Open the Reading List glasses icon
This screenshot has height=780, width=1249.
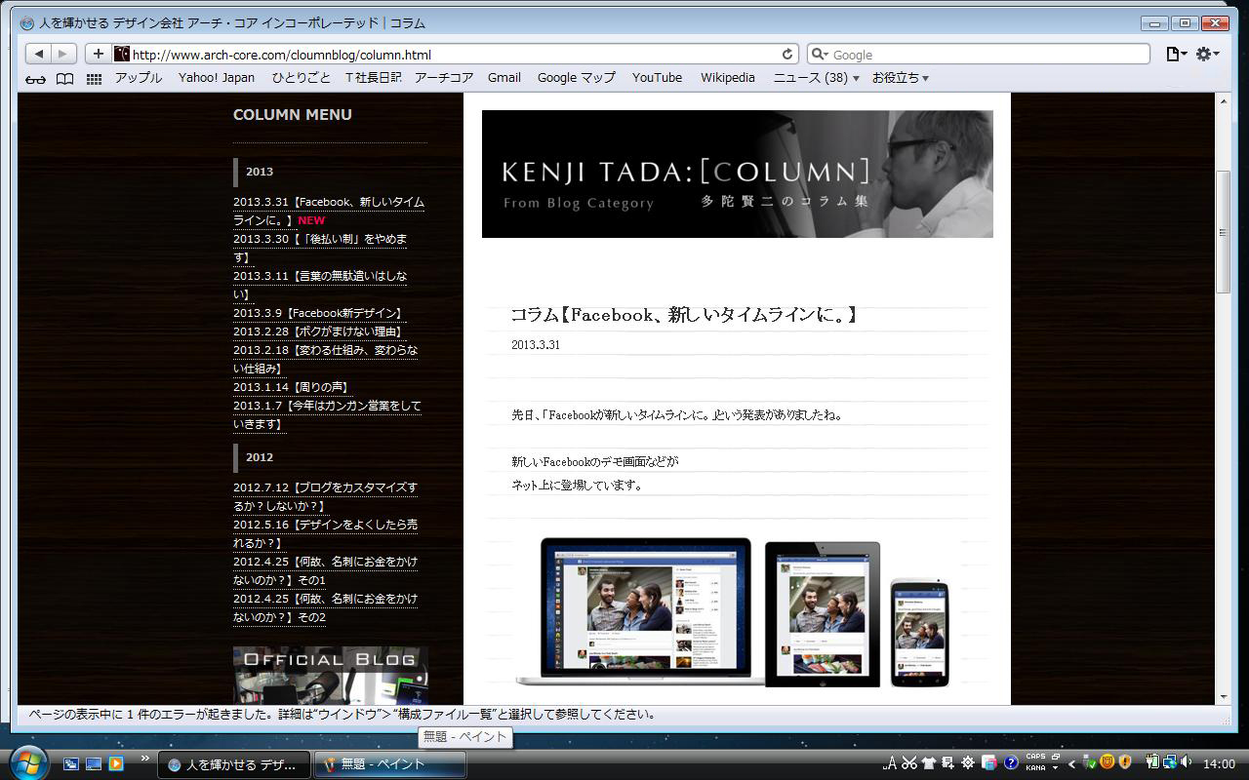(35, 79)
